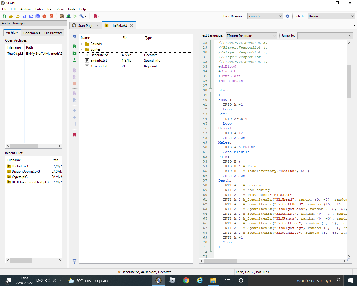This screenshot has height=286, width=357.
Task: Click the Import Files download icon
Action: click(74, 60)
